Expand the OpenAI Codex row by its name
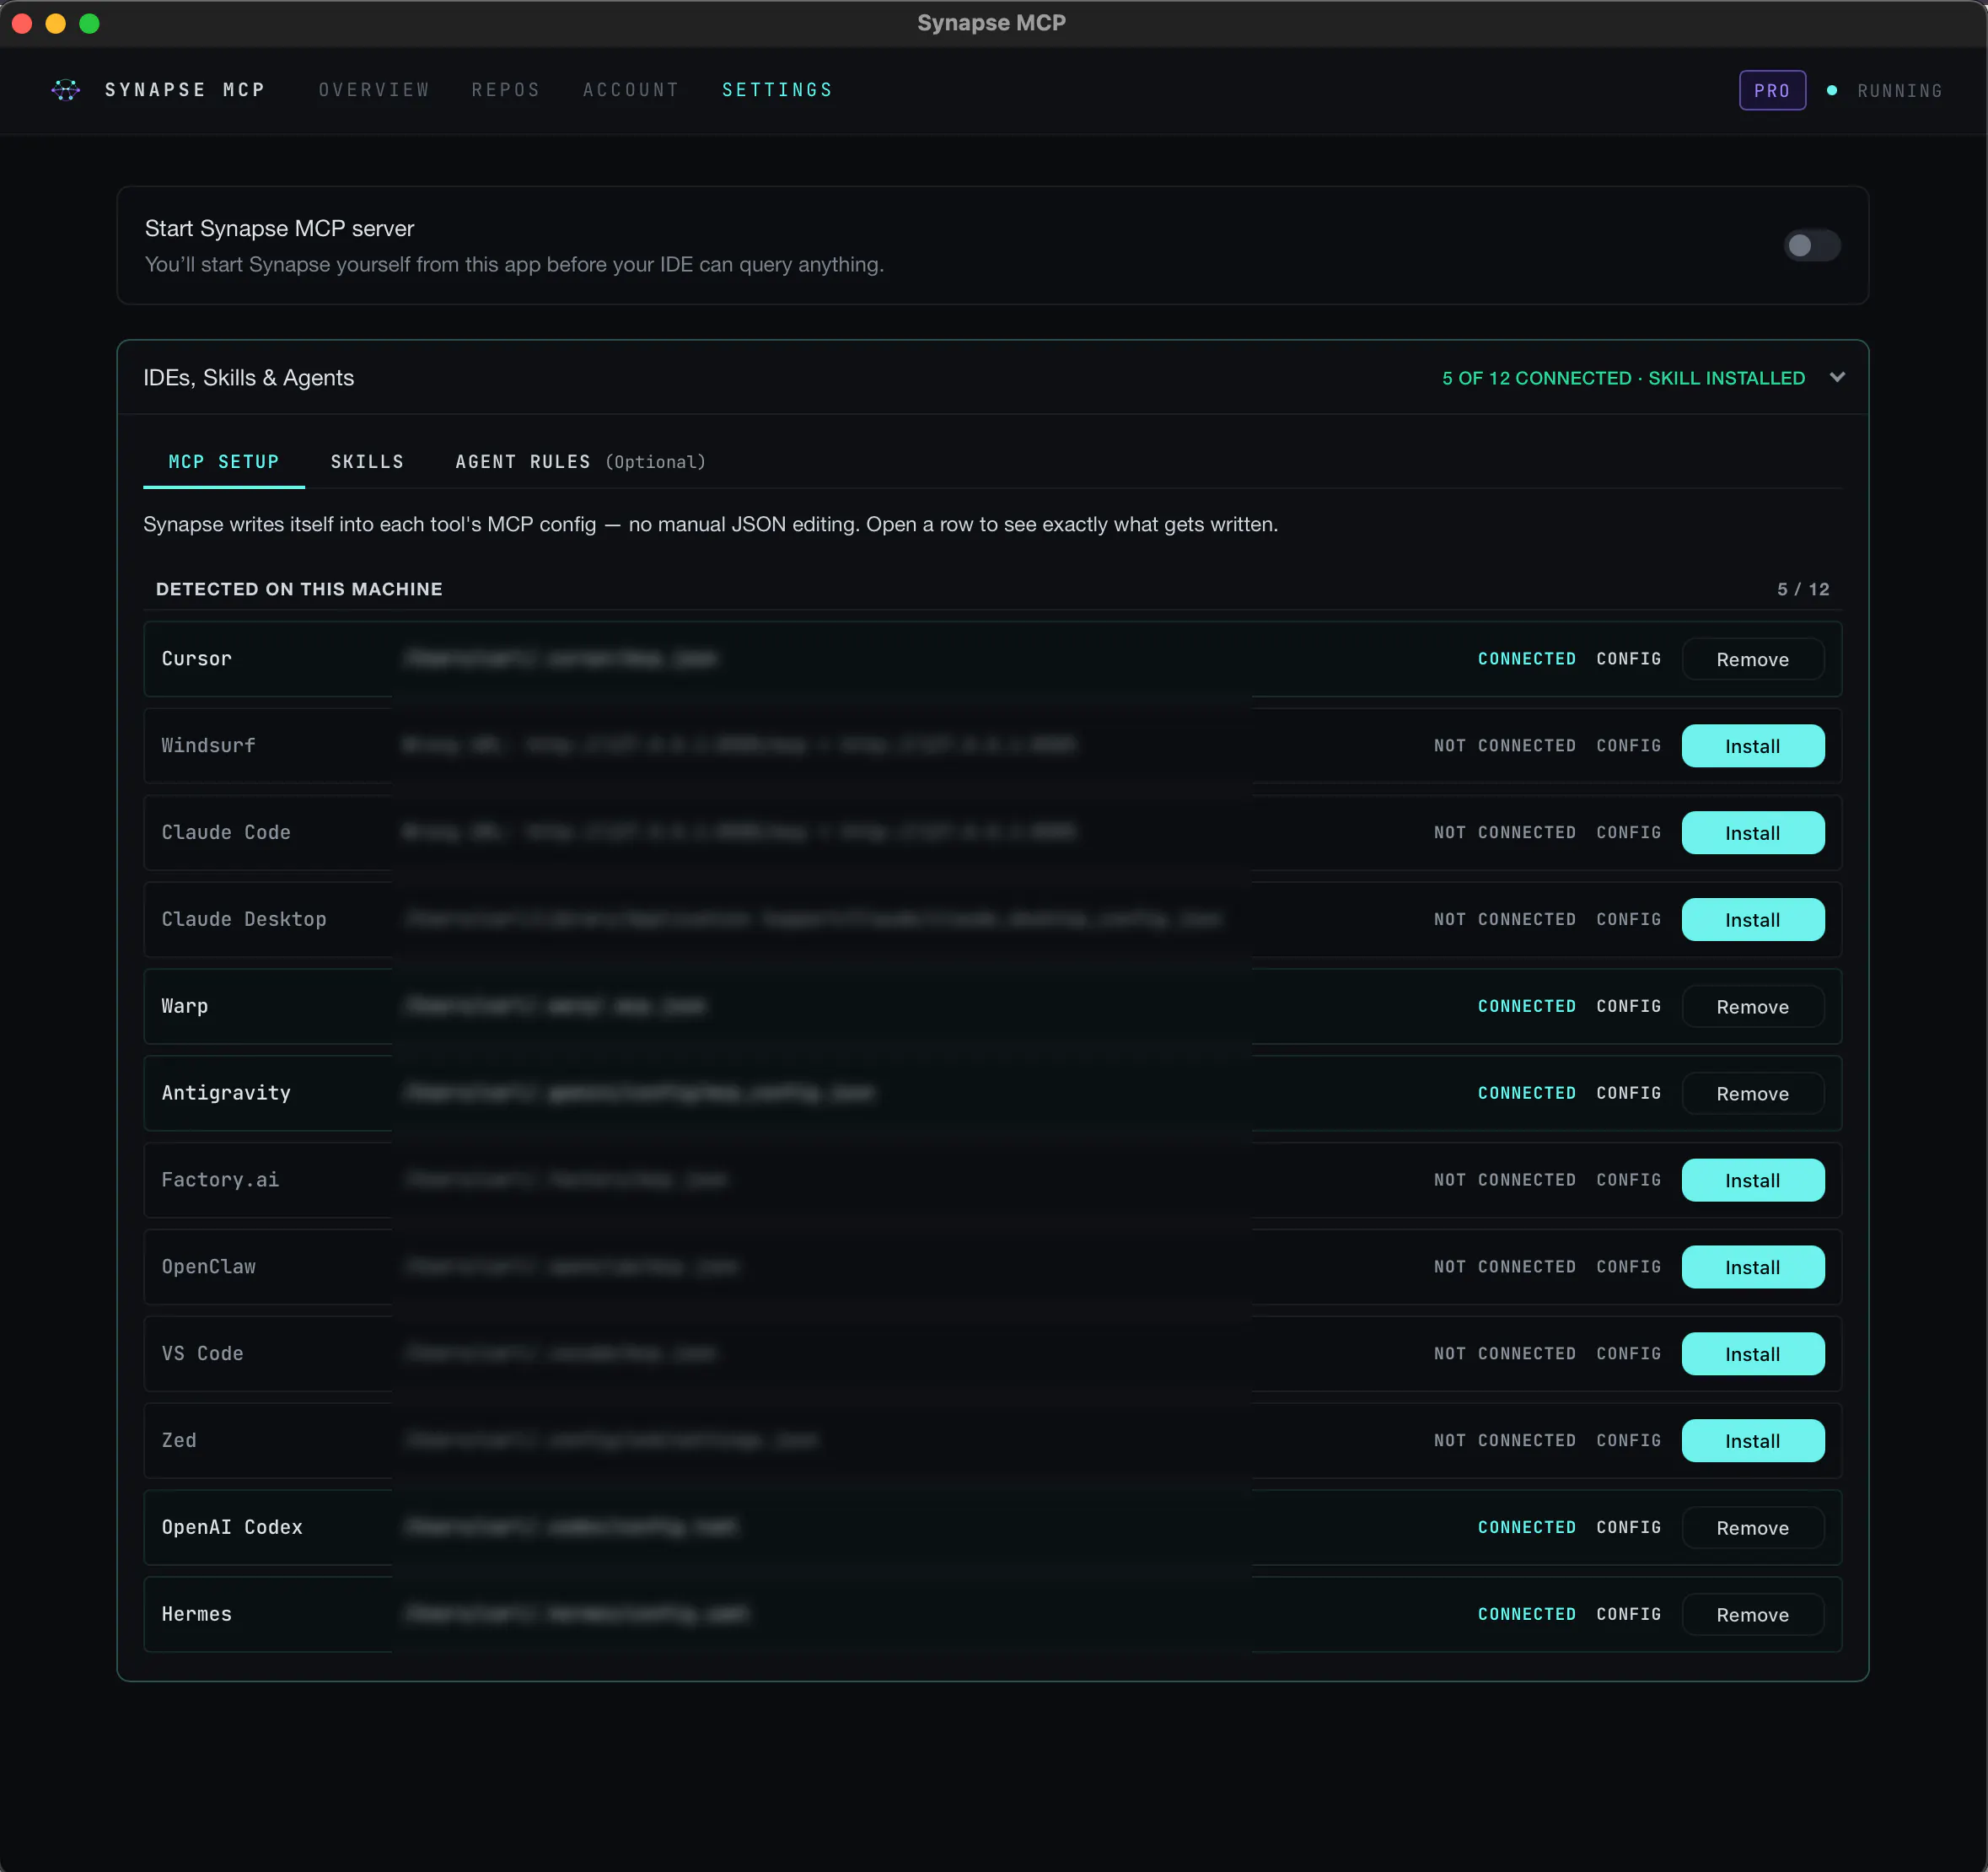The image size is (1988, 1872). 232,1528
